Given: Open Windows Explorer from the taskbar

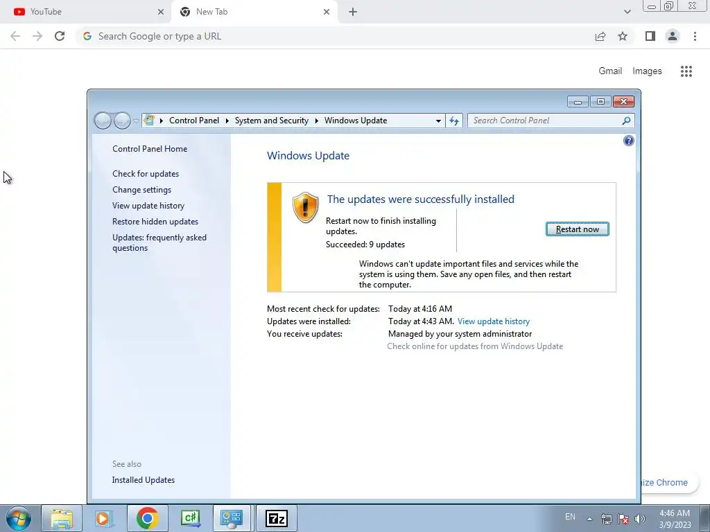Looking at the screenshot, I should (62, 518).
